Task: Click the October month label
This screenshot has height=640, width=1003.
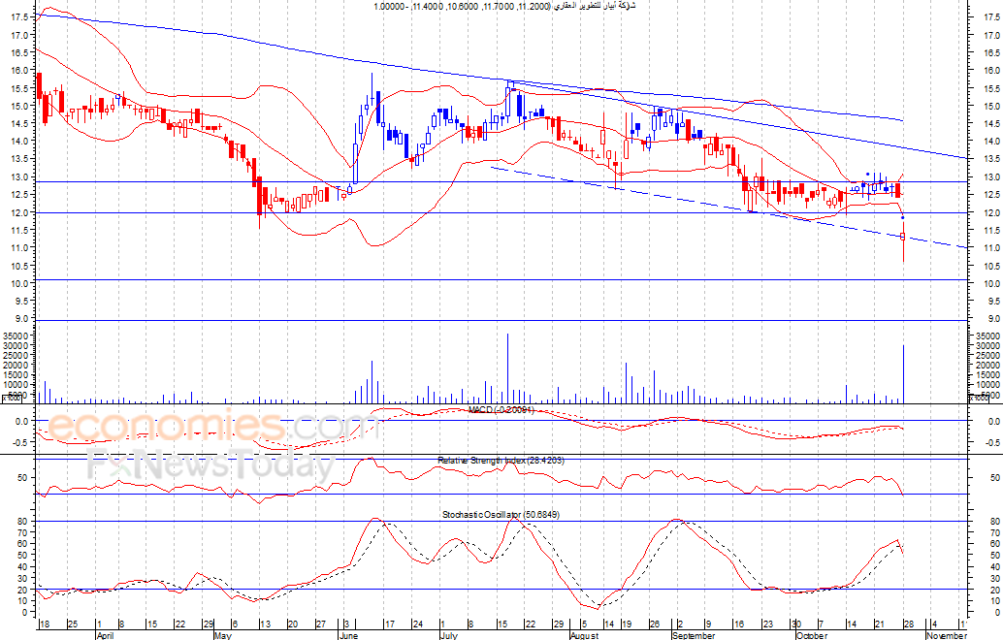Action: [x=812, y=635]
